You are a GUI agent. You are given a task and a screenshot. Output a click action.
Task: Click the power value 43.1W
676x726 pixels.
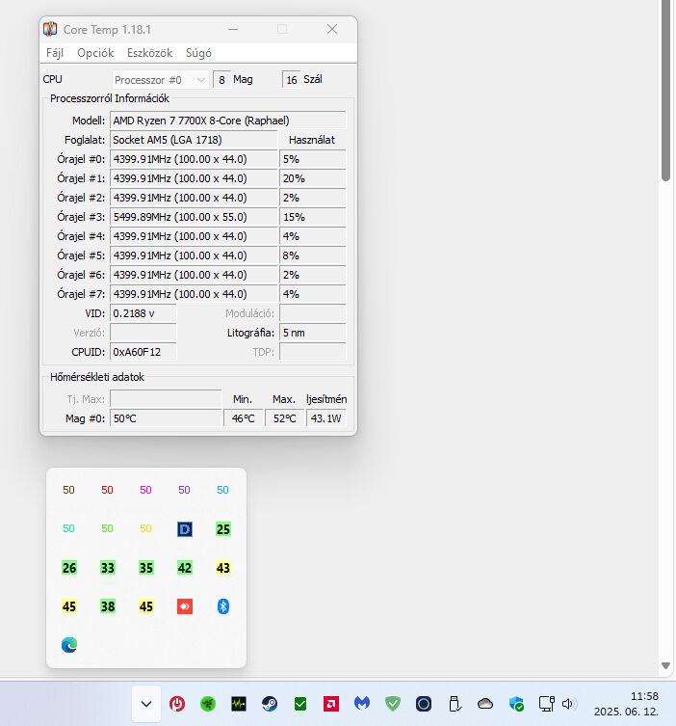click(326, 418)
